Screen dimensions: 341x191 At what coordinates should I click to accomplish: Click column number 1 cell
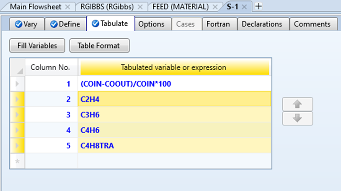[x=51, y=84]
